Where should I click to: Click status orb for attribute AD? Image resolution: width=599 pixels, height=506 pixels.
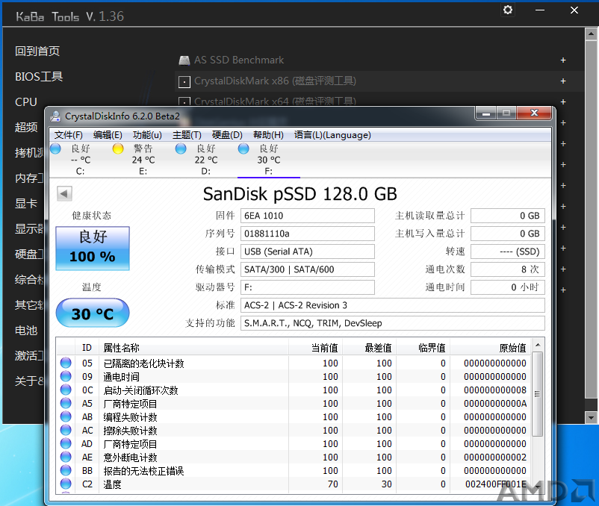[66, 443]
